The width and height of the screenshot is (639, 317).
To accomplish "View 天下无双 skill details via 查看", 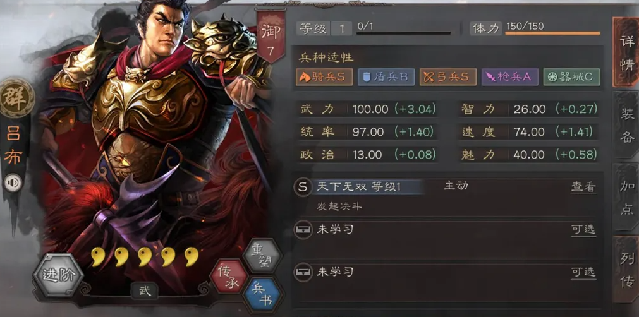I will click(583, 187).
